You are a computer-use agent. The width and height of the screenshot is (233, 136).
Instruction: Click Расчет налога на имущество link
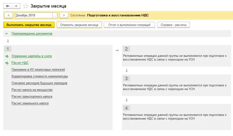(32, 90)
